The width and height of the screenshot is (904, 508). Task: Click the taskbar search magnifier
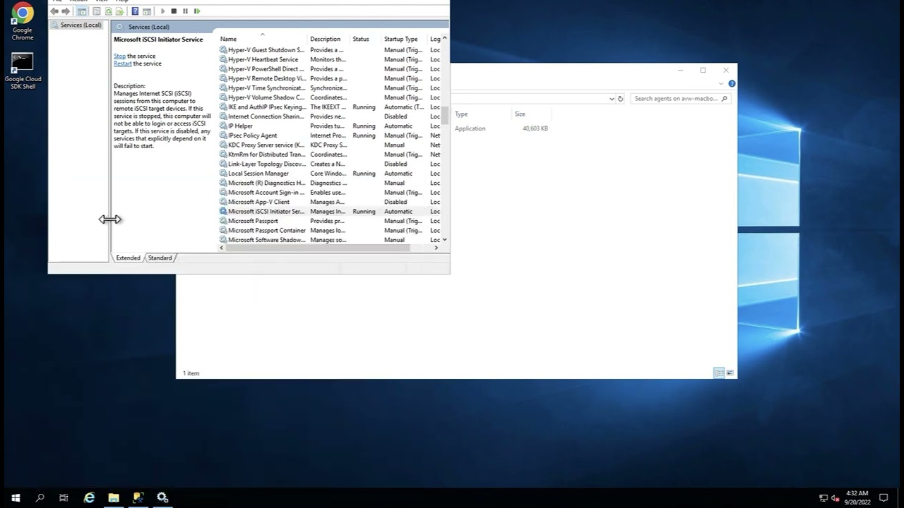point(40,497)
